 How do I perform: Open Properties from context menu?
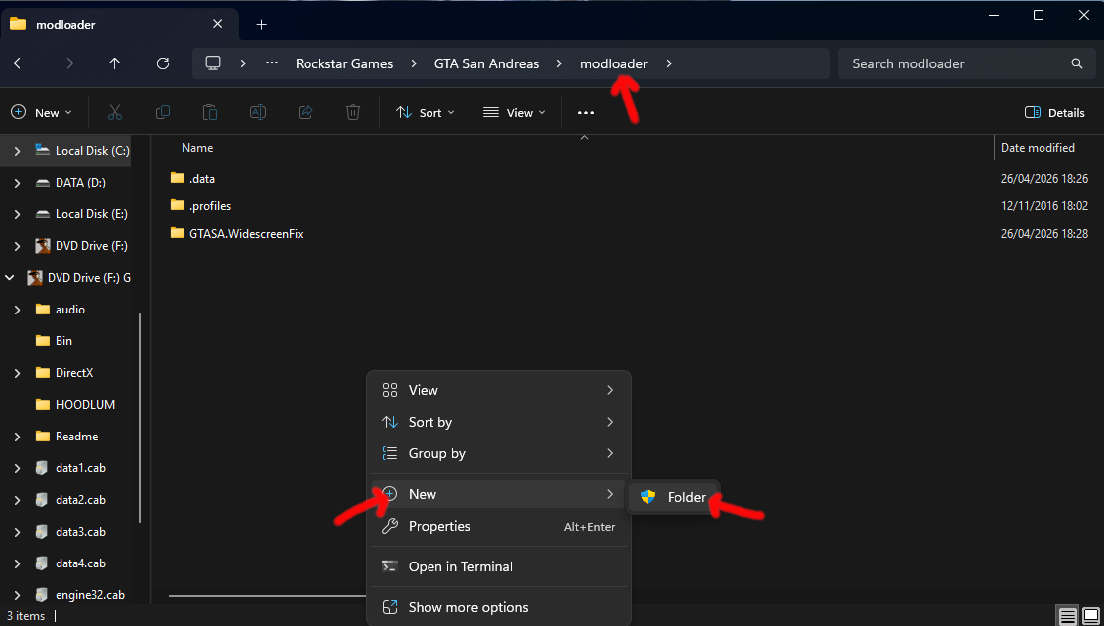(x=499, y=526)
